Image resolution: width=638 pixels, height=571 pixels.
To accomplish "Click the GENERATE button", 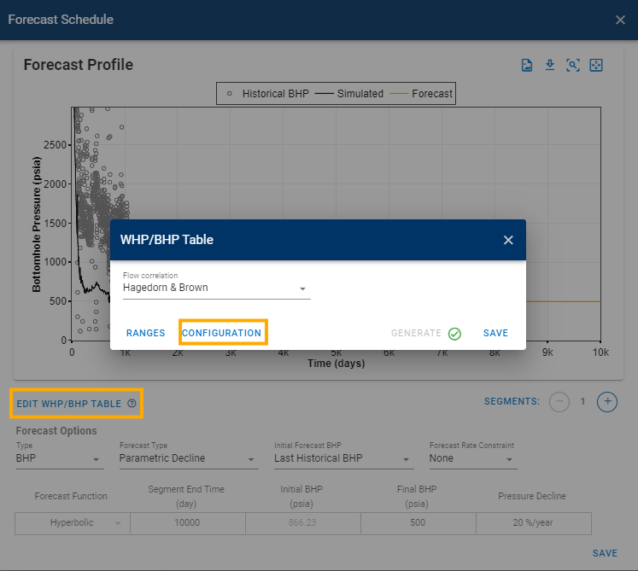I will [x=416, y=333].
